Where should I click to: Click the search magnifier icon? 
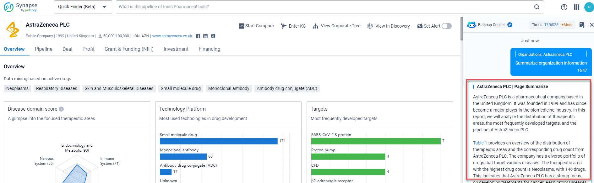pyautogui.click(x=537, y=7)
